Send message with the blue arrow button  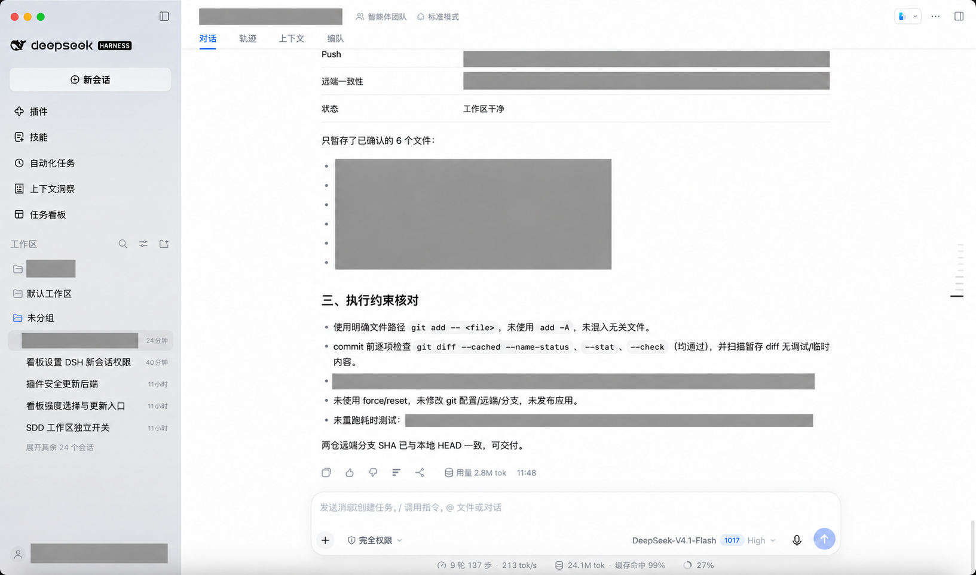824,539
